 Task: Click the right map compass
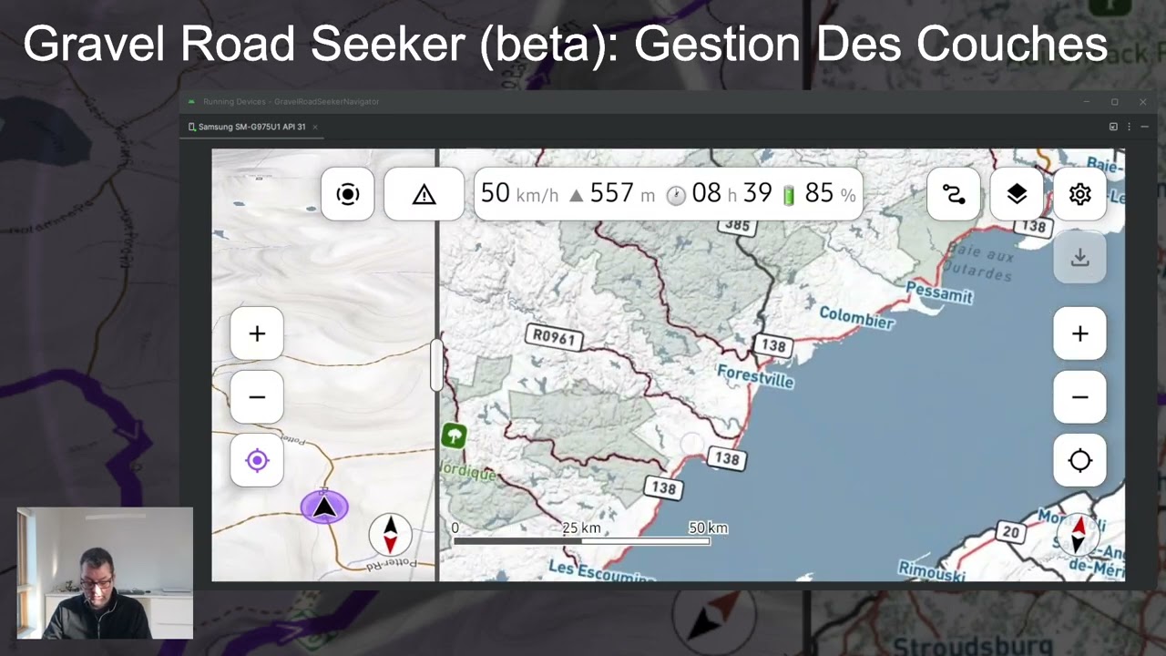(x=1078, y=534)
